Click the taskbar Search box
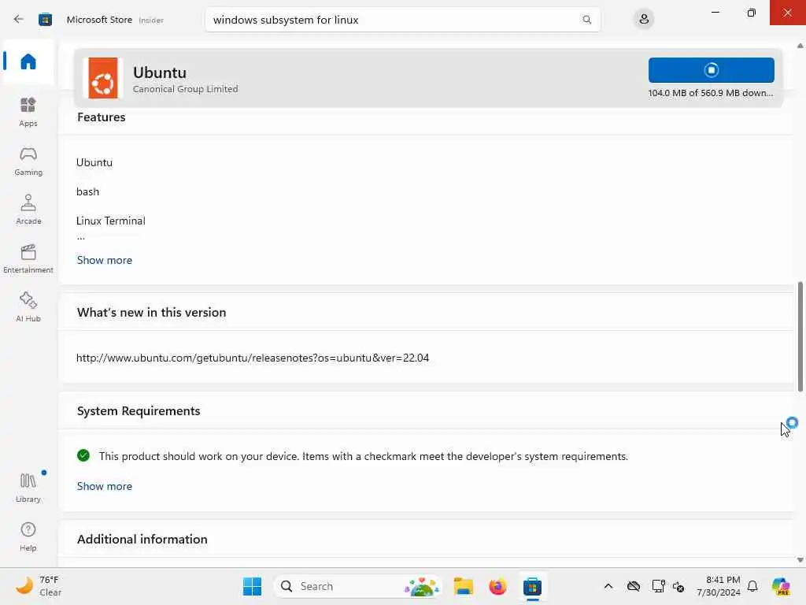Viewport: 806px width, 605px height. [358, 586]
